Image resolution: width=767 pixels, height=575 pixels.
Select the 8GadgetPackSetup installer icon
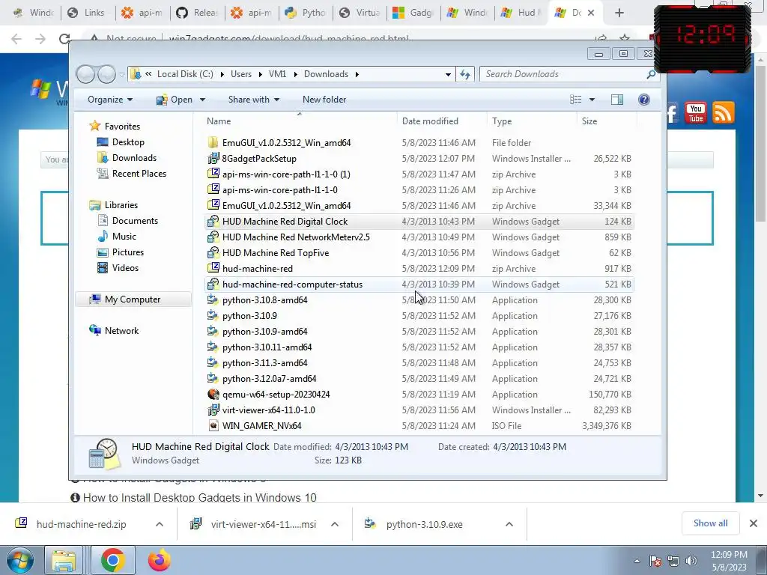coord(213,159)
